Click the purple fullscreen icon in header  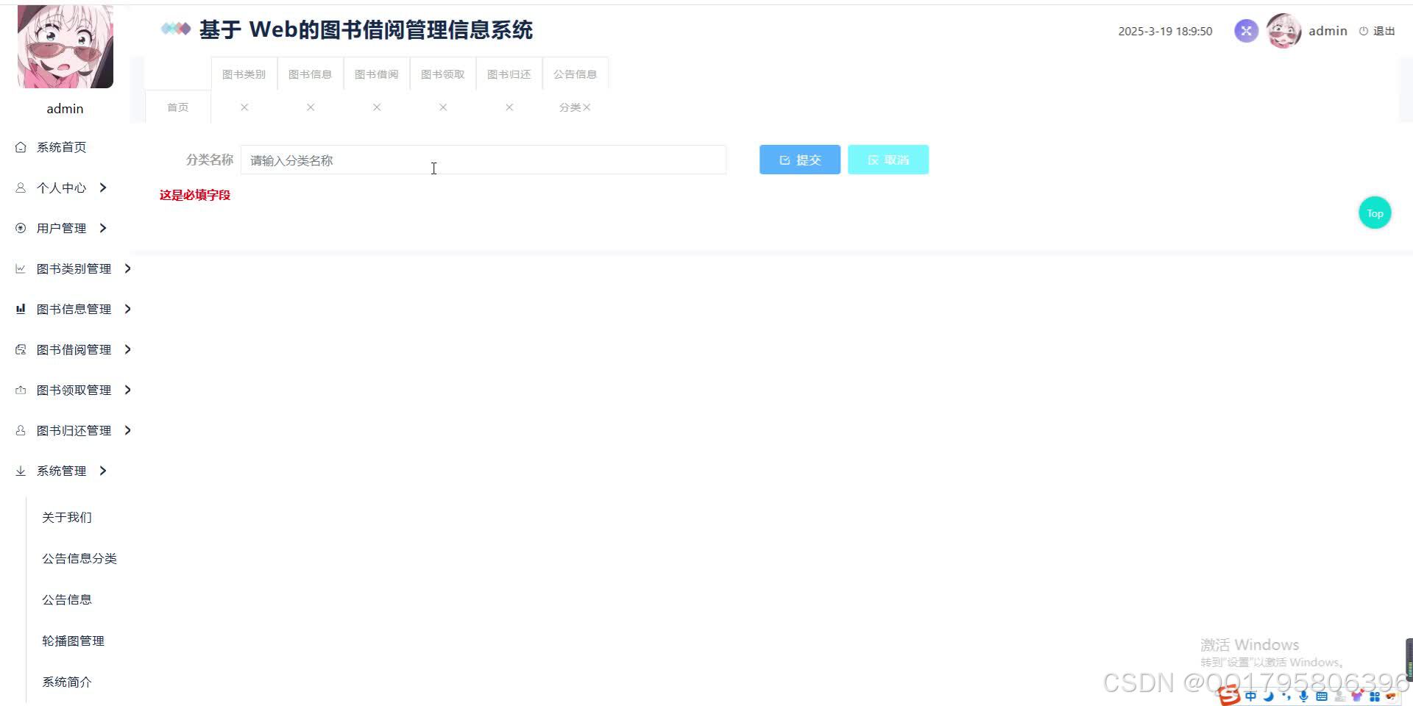pos(1245,31)
